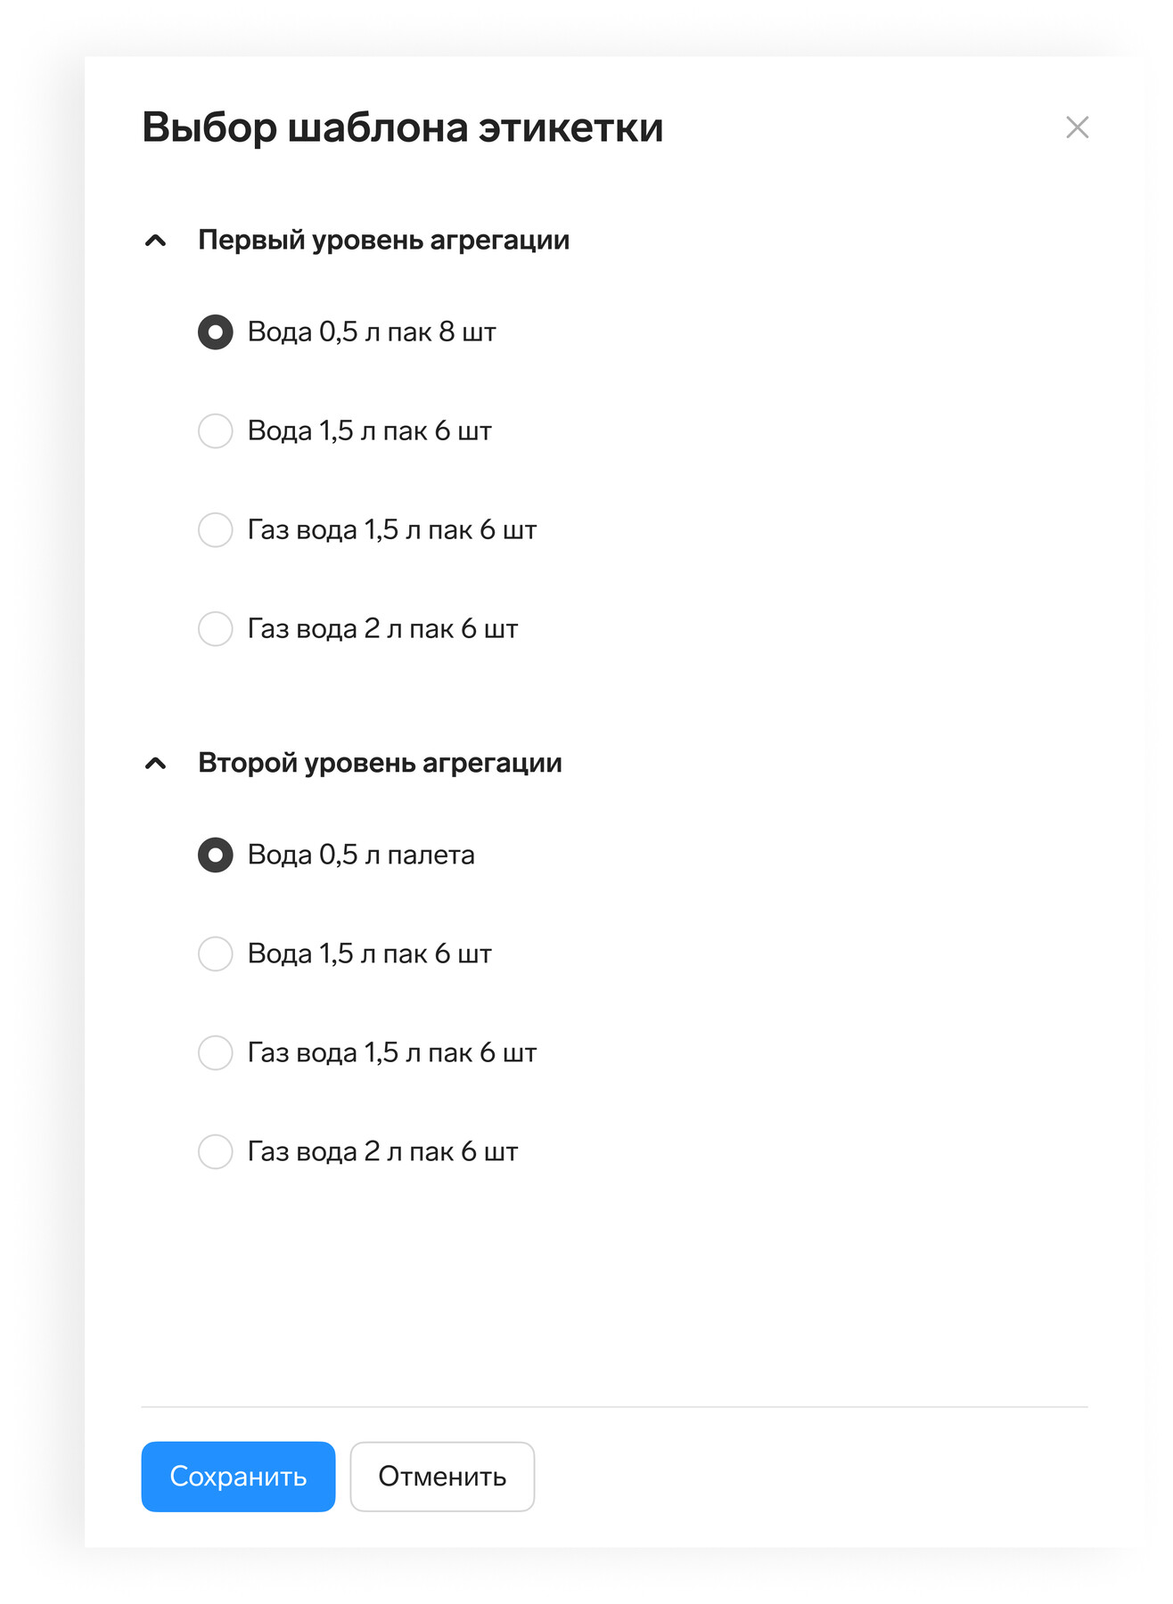1173x1604 pixels.
Task: Collapse the Второй уровень агрегации chevron
Action: click(x=155, y=764)
